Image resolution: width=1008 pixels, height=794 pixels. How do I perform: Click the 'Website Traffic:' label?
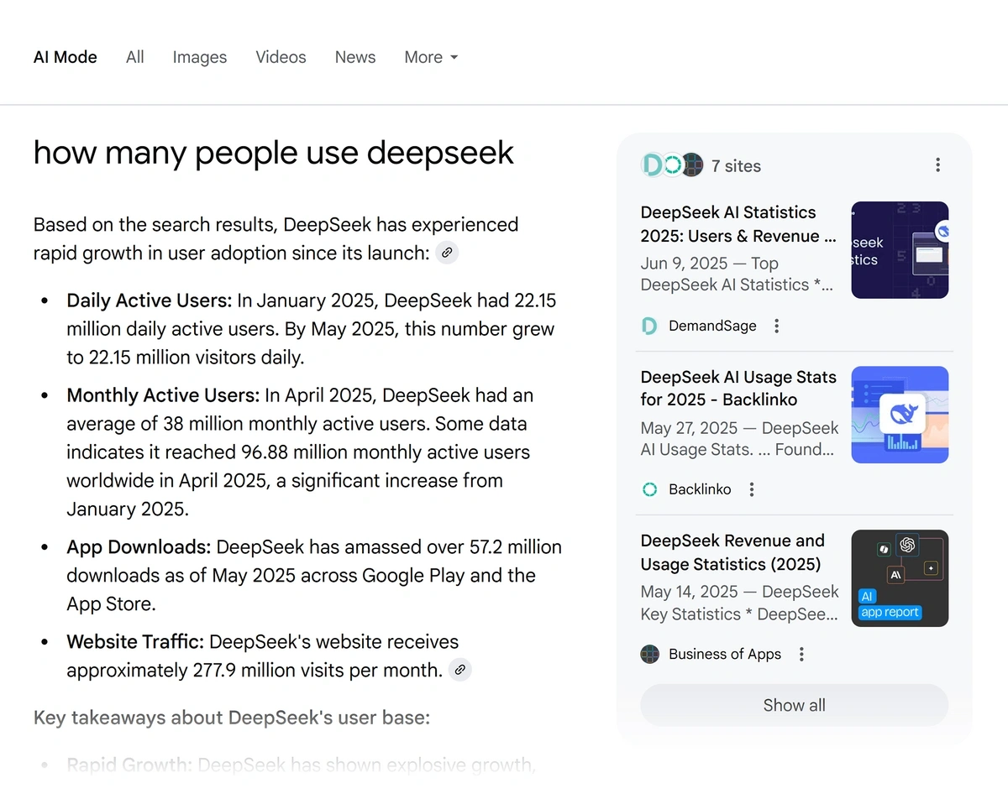(x=135, y=642)
